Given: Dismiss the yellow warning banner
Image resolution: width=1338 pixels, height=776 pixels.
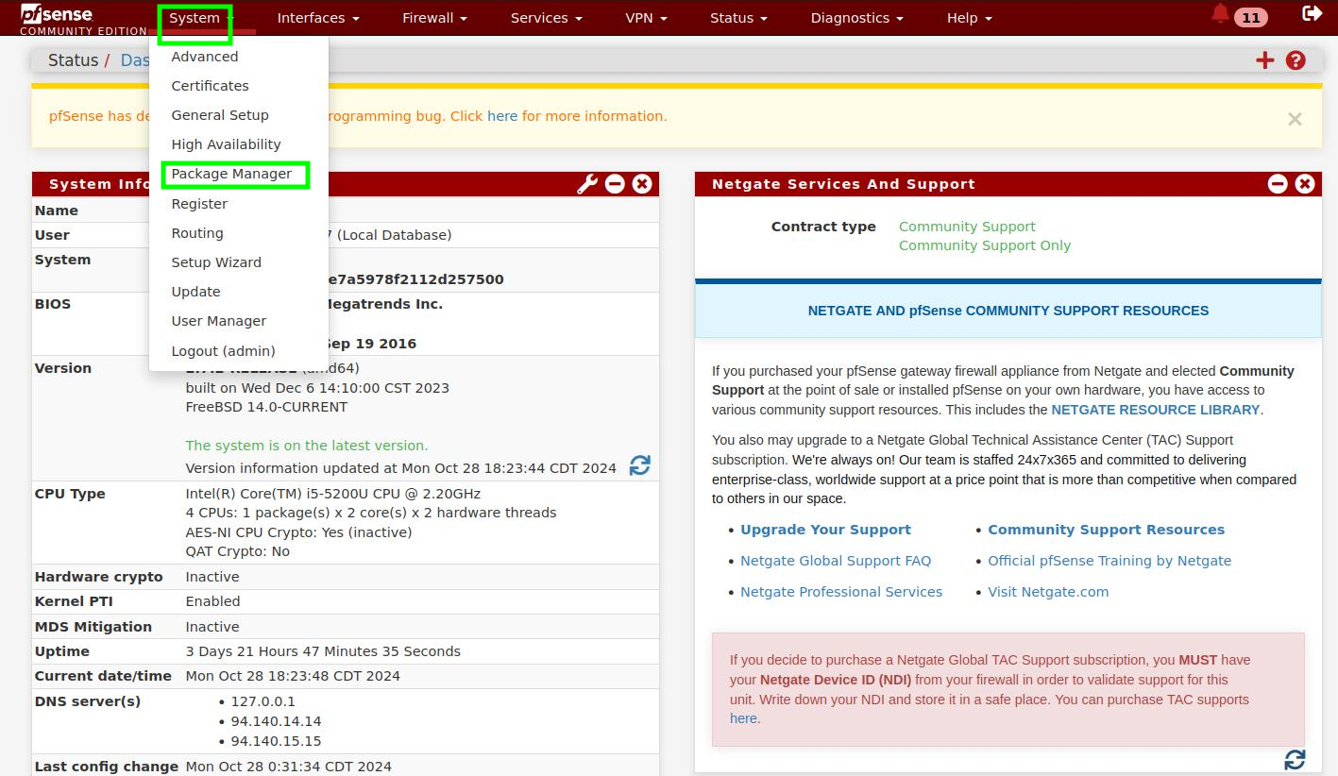Looking at the screenshot, I should 1295,119.
